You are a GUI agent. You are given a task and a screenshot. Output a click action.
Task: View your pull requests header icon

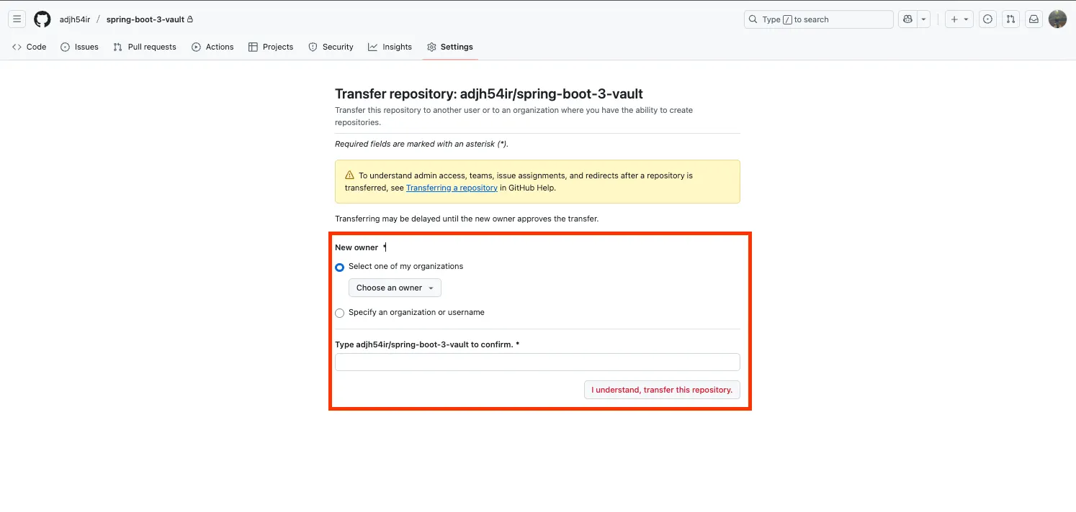pyautogui.click(x=1010, y=19)
